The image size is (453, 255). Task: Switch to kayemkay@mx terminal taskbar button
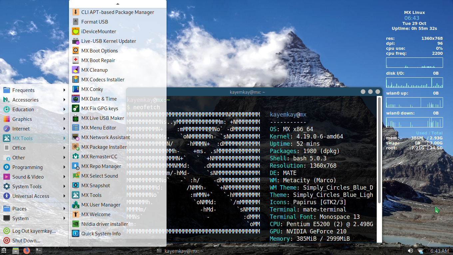point(180,251)
